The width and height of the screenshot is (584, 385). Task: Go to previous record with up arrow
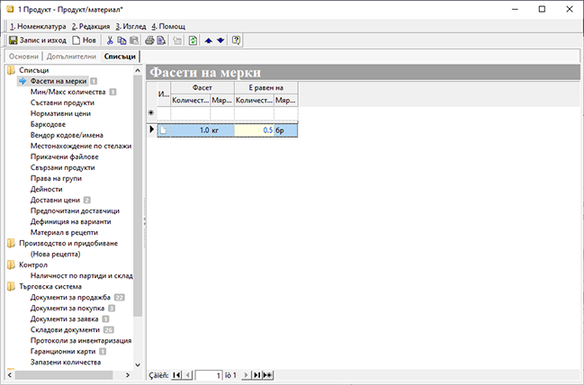(209, 40)
